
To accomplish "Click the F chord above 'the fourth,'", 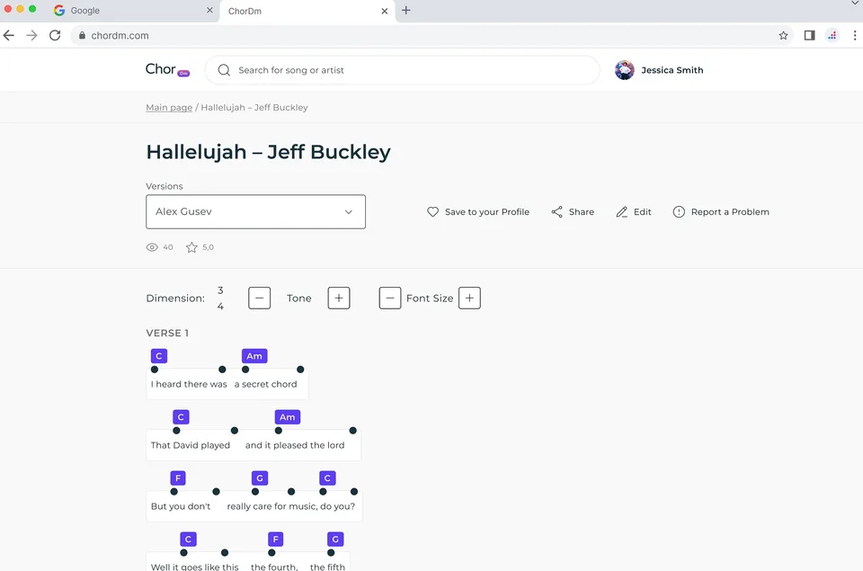I will [x=275, y=539].
